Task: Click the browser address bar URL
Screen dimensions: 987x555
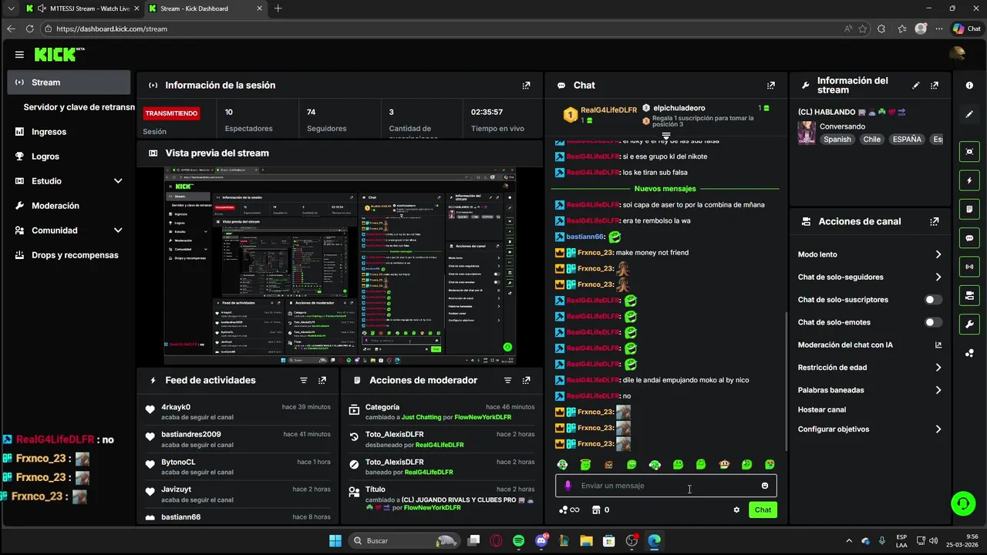Action: click(112, 29)
